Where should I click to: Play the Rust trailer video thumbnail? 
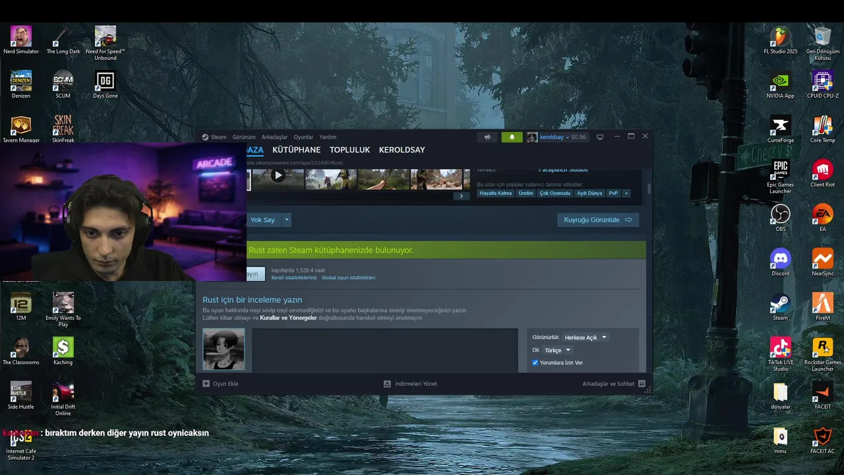[278, 176]
